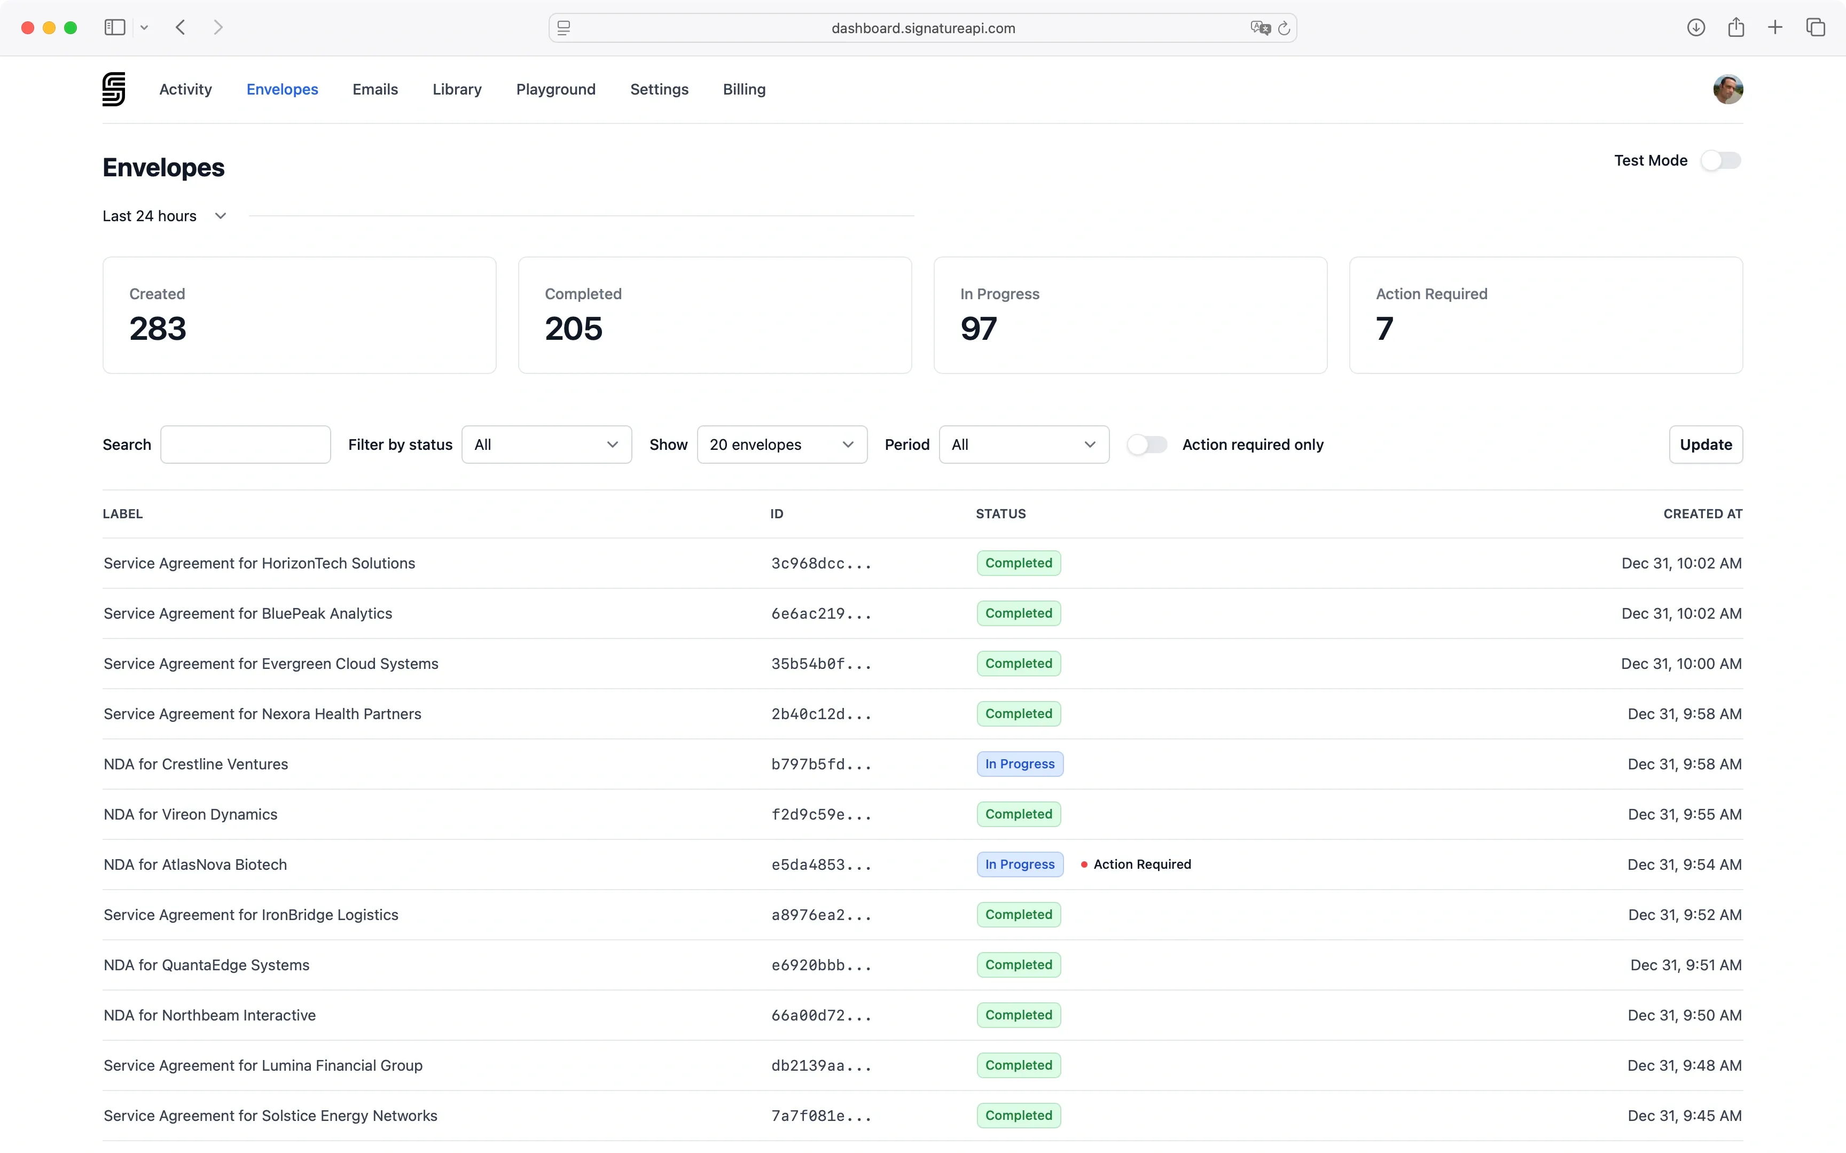Screen dimensions: 1846x1153
Task: Open a new tab with the plus icon
Action: coord(1775,27)
